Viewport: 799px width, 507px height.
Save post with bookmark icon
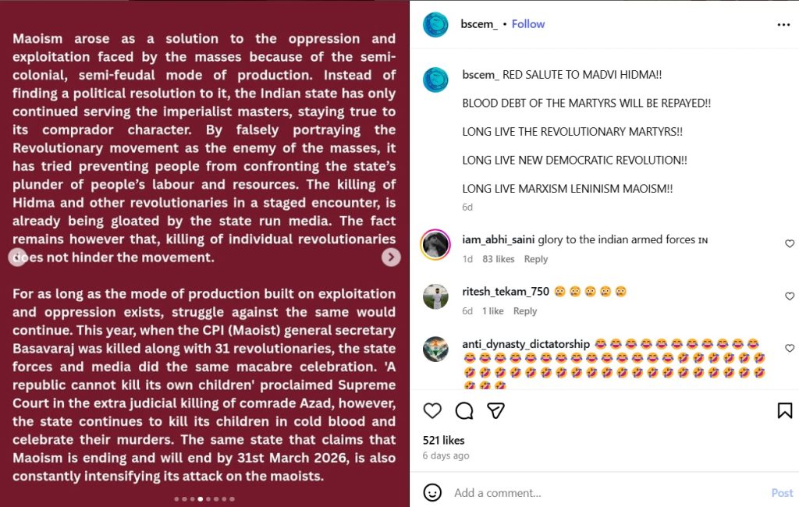(x=785, y=410)
